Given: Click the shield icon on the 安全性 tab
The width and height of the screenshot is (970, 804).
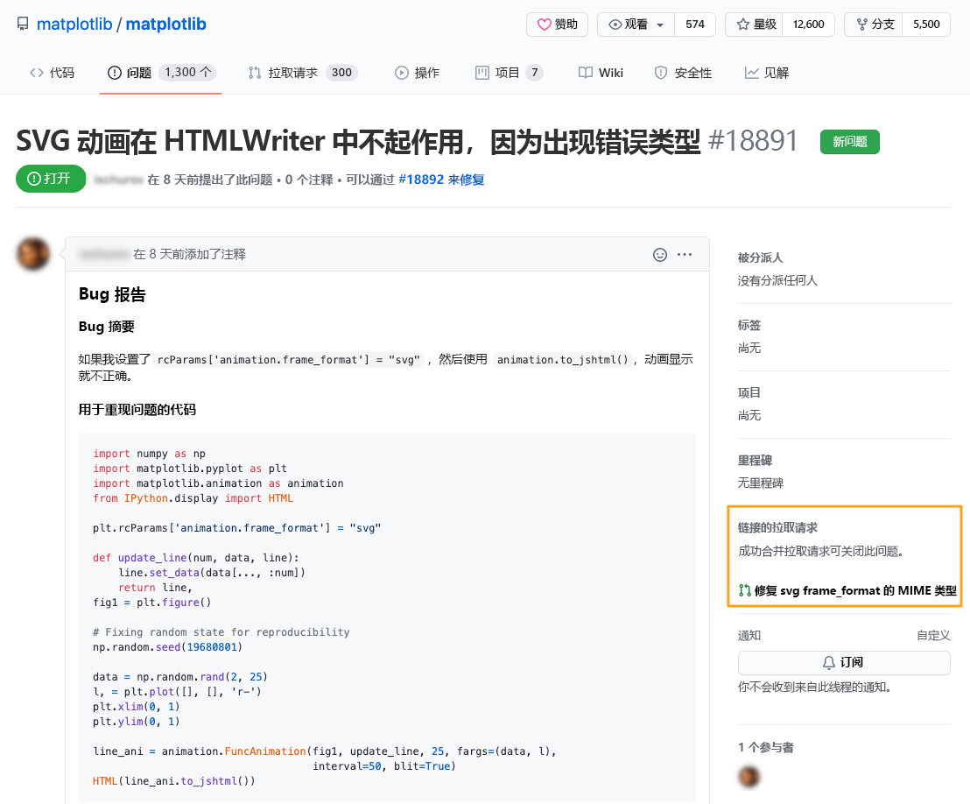Looking at the screenshot, I should [x=659, y=73].
